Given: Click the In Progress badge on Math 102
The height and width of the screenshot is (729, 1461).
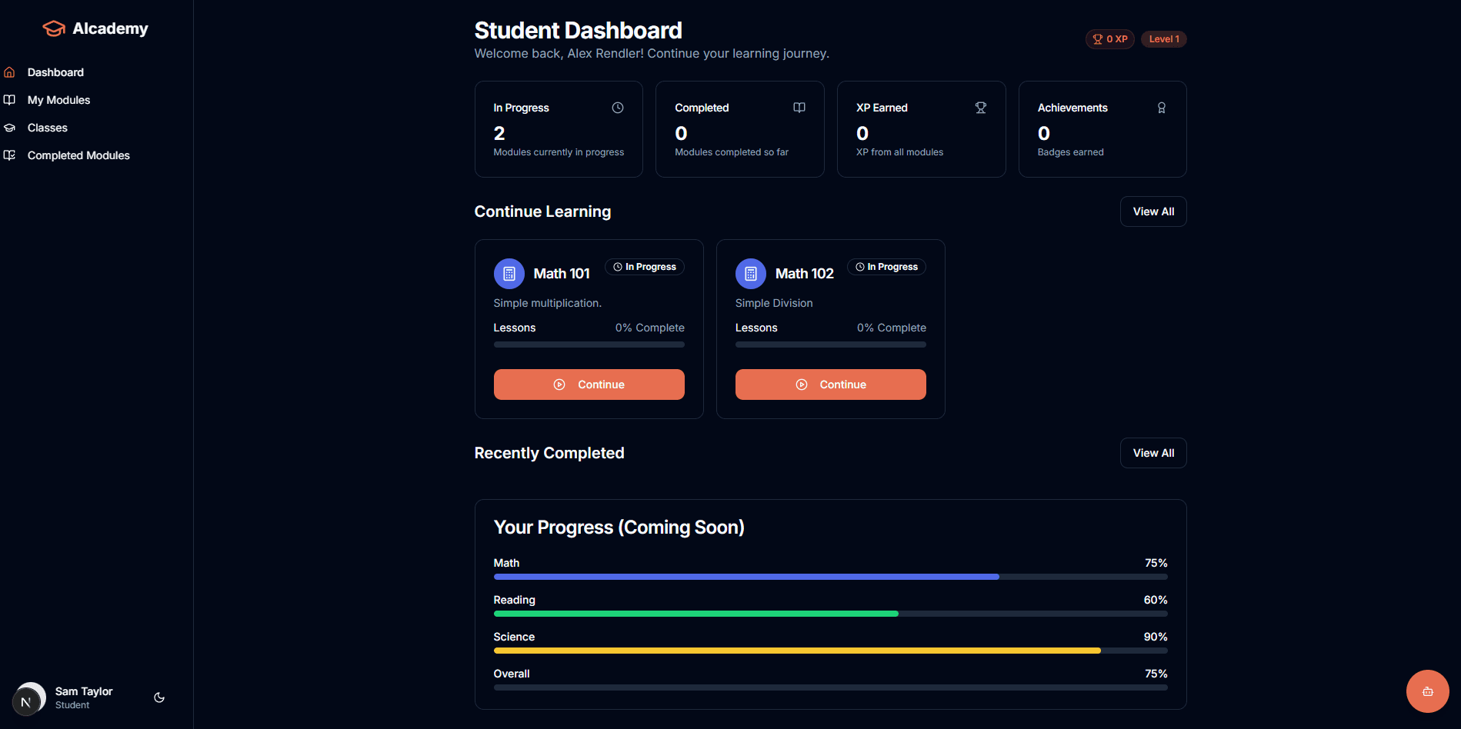Looking at the screenshot, I should pyautogui.click(x=886, y=267).
